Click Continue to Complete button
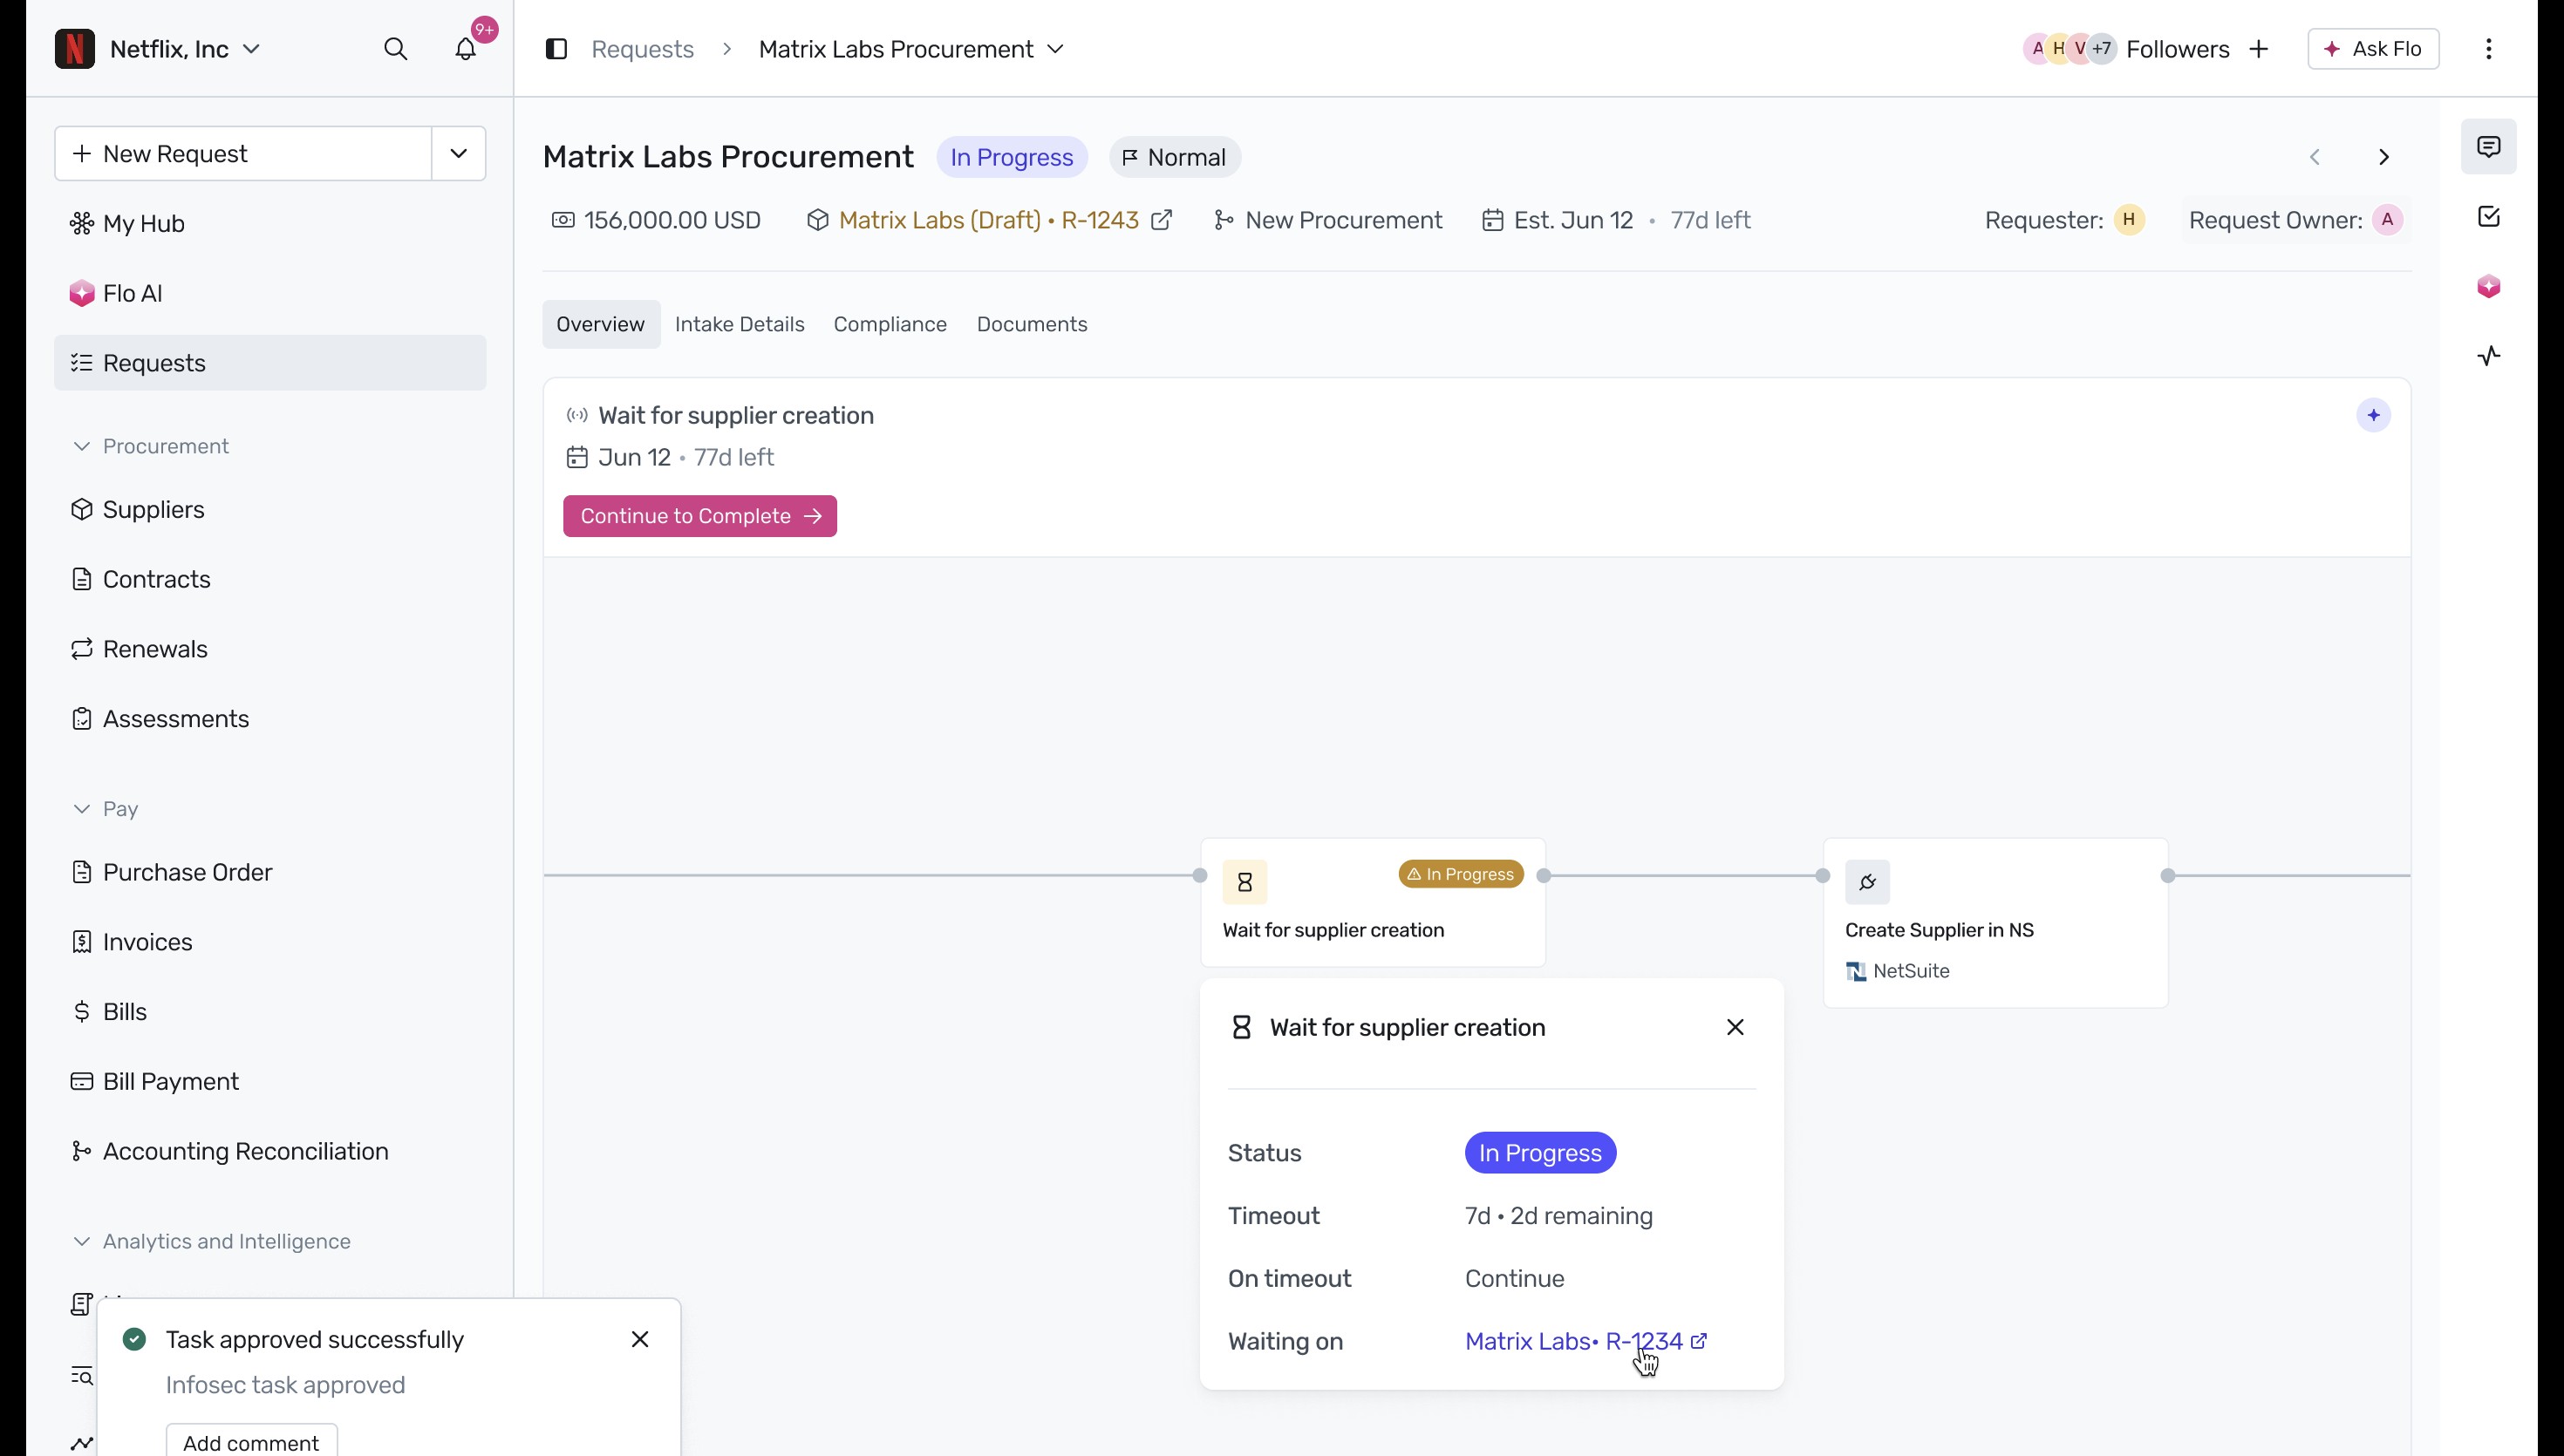The height and width of the screenshot is (1456, 2564). (x=700, y=516)
